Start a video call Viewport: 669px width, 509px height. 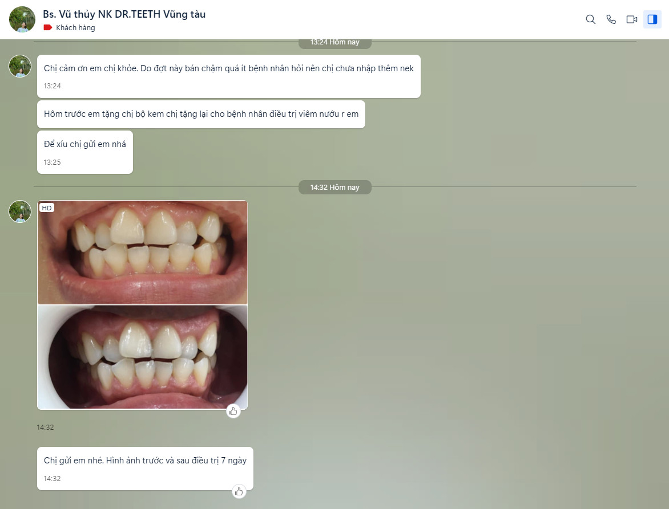point(631,19)
